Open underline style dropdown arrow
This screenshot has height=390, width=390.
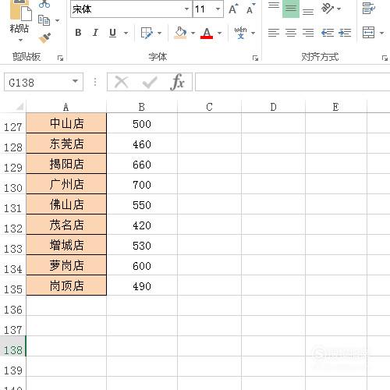click(126, 33)
